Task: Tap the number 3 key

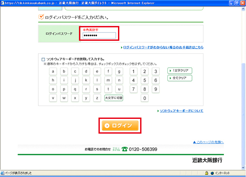Action: point(156,72)
